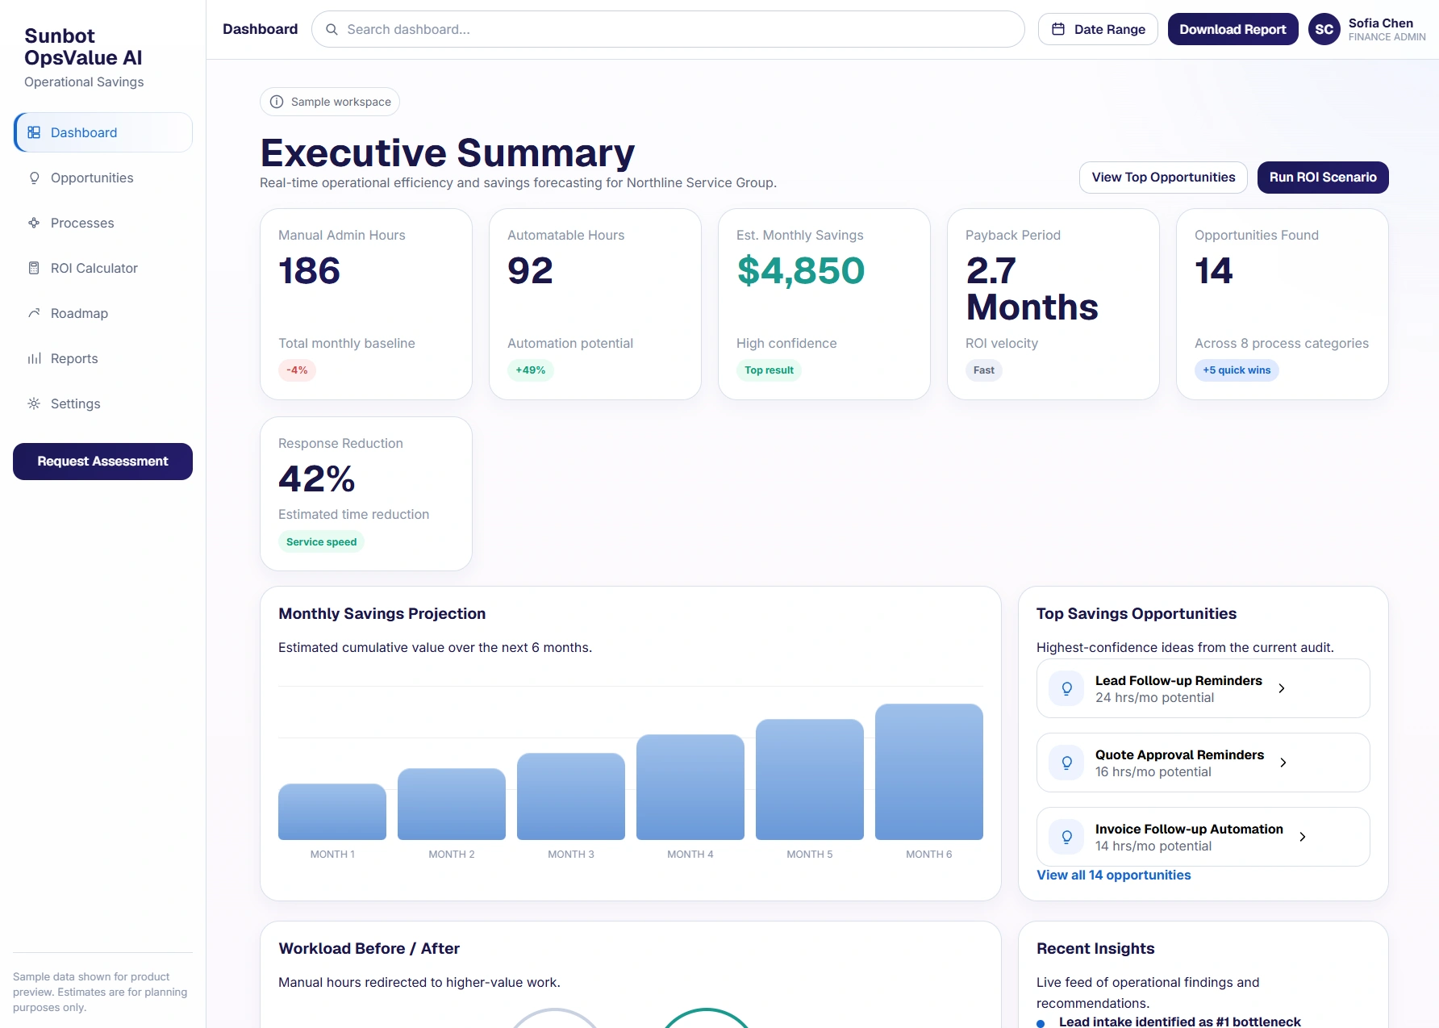Click the Sunbot OpsValue AI logo text
Screen dimensions: 1439x1028
(83, 47)
